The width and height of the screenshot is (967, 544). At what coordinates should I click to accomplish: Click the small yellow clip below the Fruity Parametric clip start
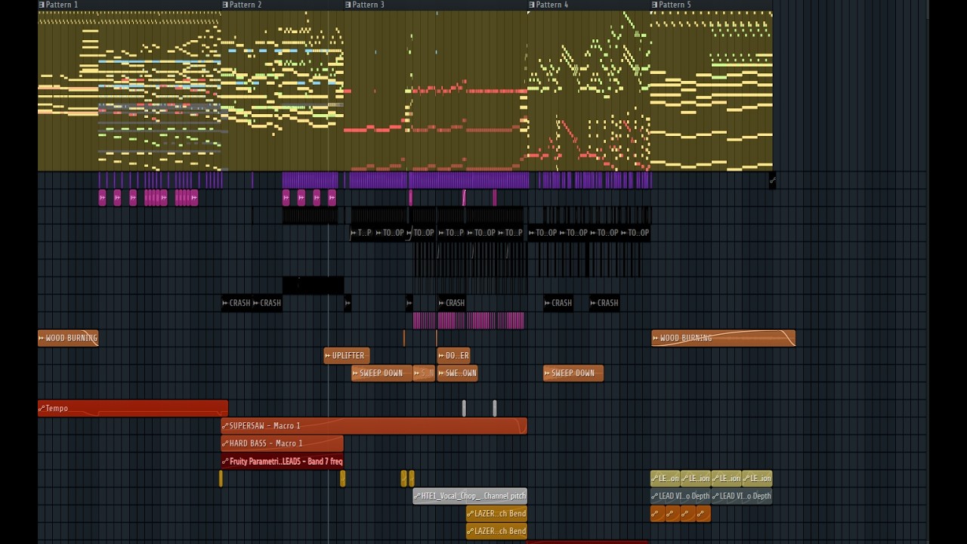pos(221,478)
